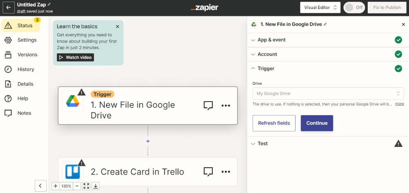The width and height of the screenshot is (409, 193).
Task: Rename step via pencil next to panel title
Action: click(x=325, y=24)
